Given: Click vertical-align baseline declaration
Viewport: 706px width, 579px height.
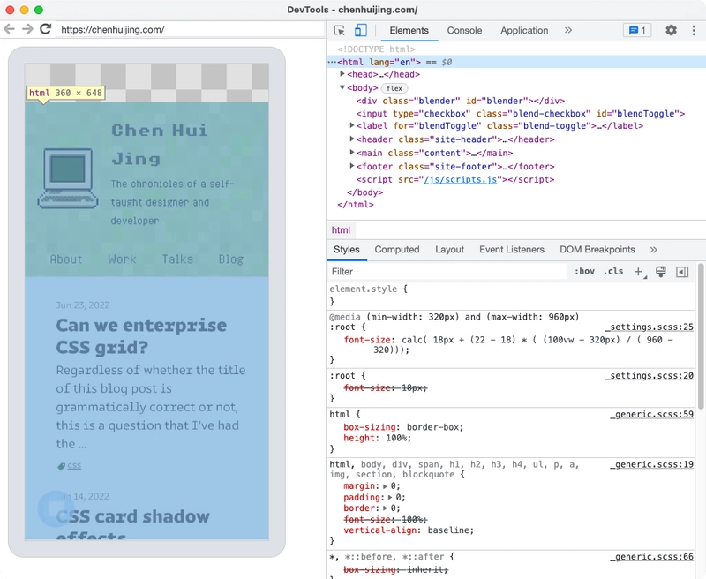Looking at the screenshot, I should [x=409, y=530].
